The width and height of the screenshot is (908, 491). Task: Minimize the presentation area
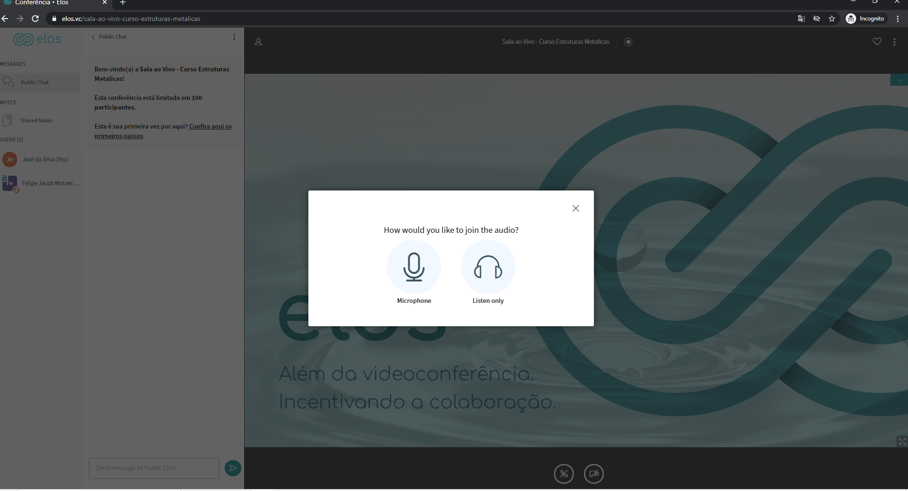coord(899,80)
